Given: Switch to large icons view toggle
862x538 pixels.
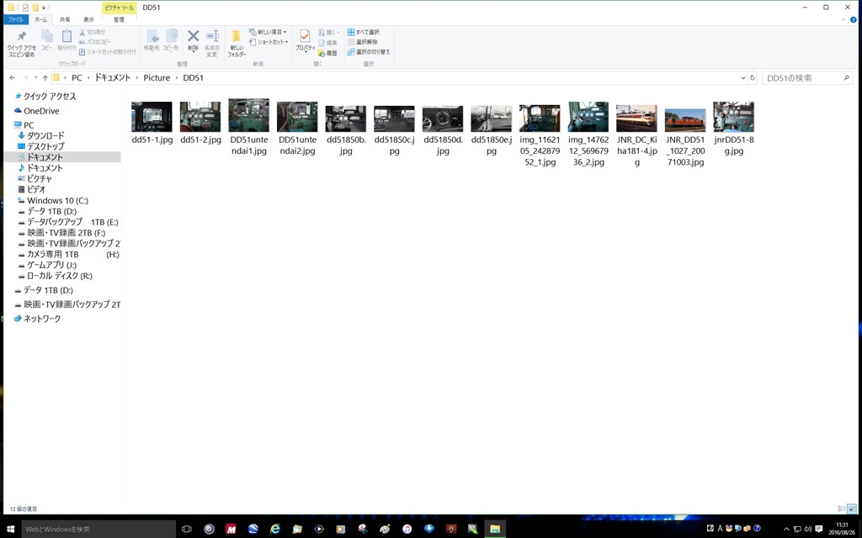Looking at the screenshot, I should [852, 509].
